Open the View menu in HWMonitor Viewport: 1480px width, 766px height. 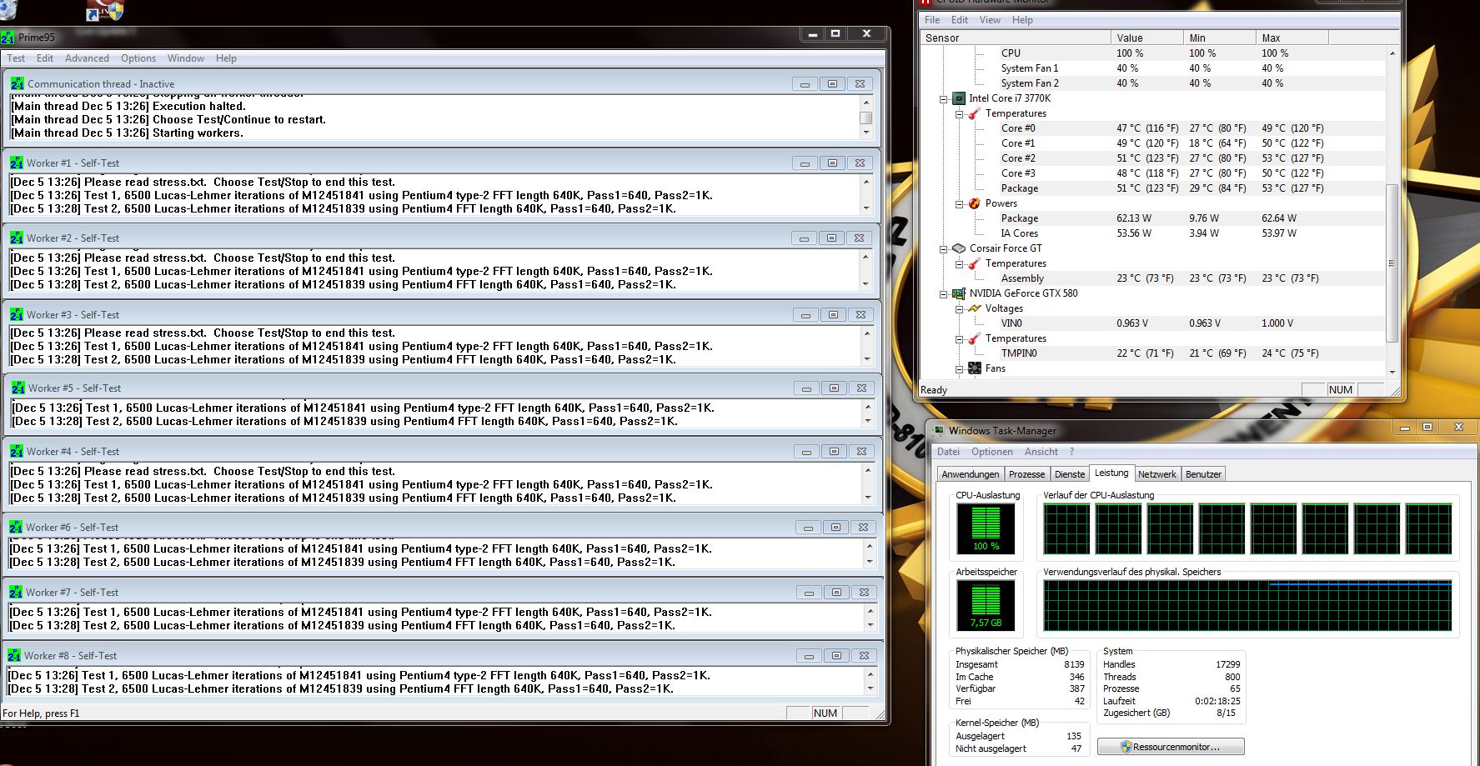point(990,20)
